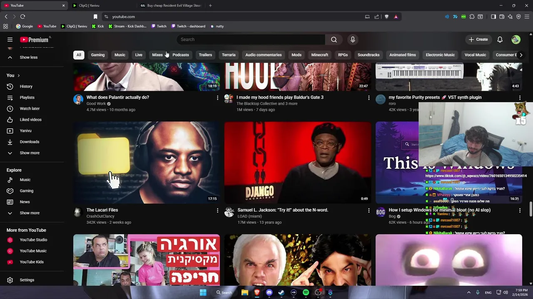Viewport: 533px width, 299px height.
Task: Select the Podcasts category chip
Action: (x=181, y=55)
